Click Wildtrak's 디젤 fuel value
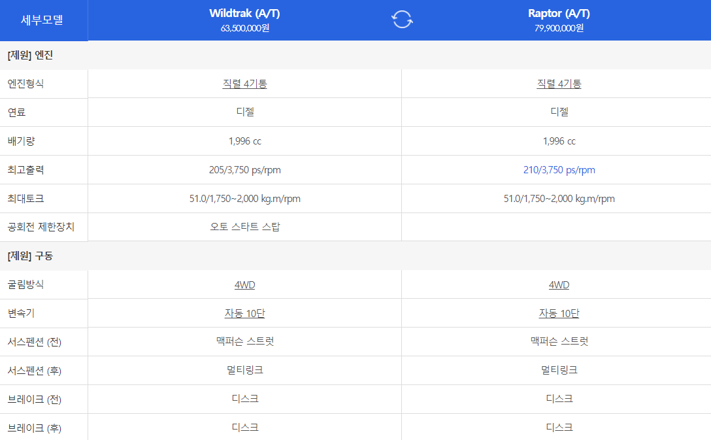 coord(245,112)
